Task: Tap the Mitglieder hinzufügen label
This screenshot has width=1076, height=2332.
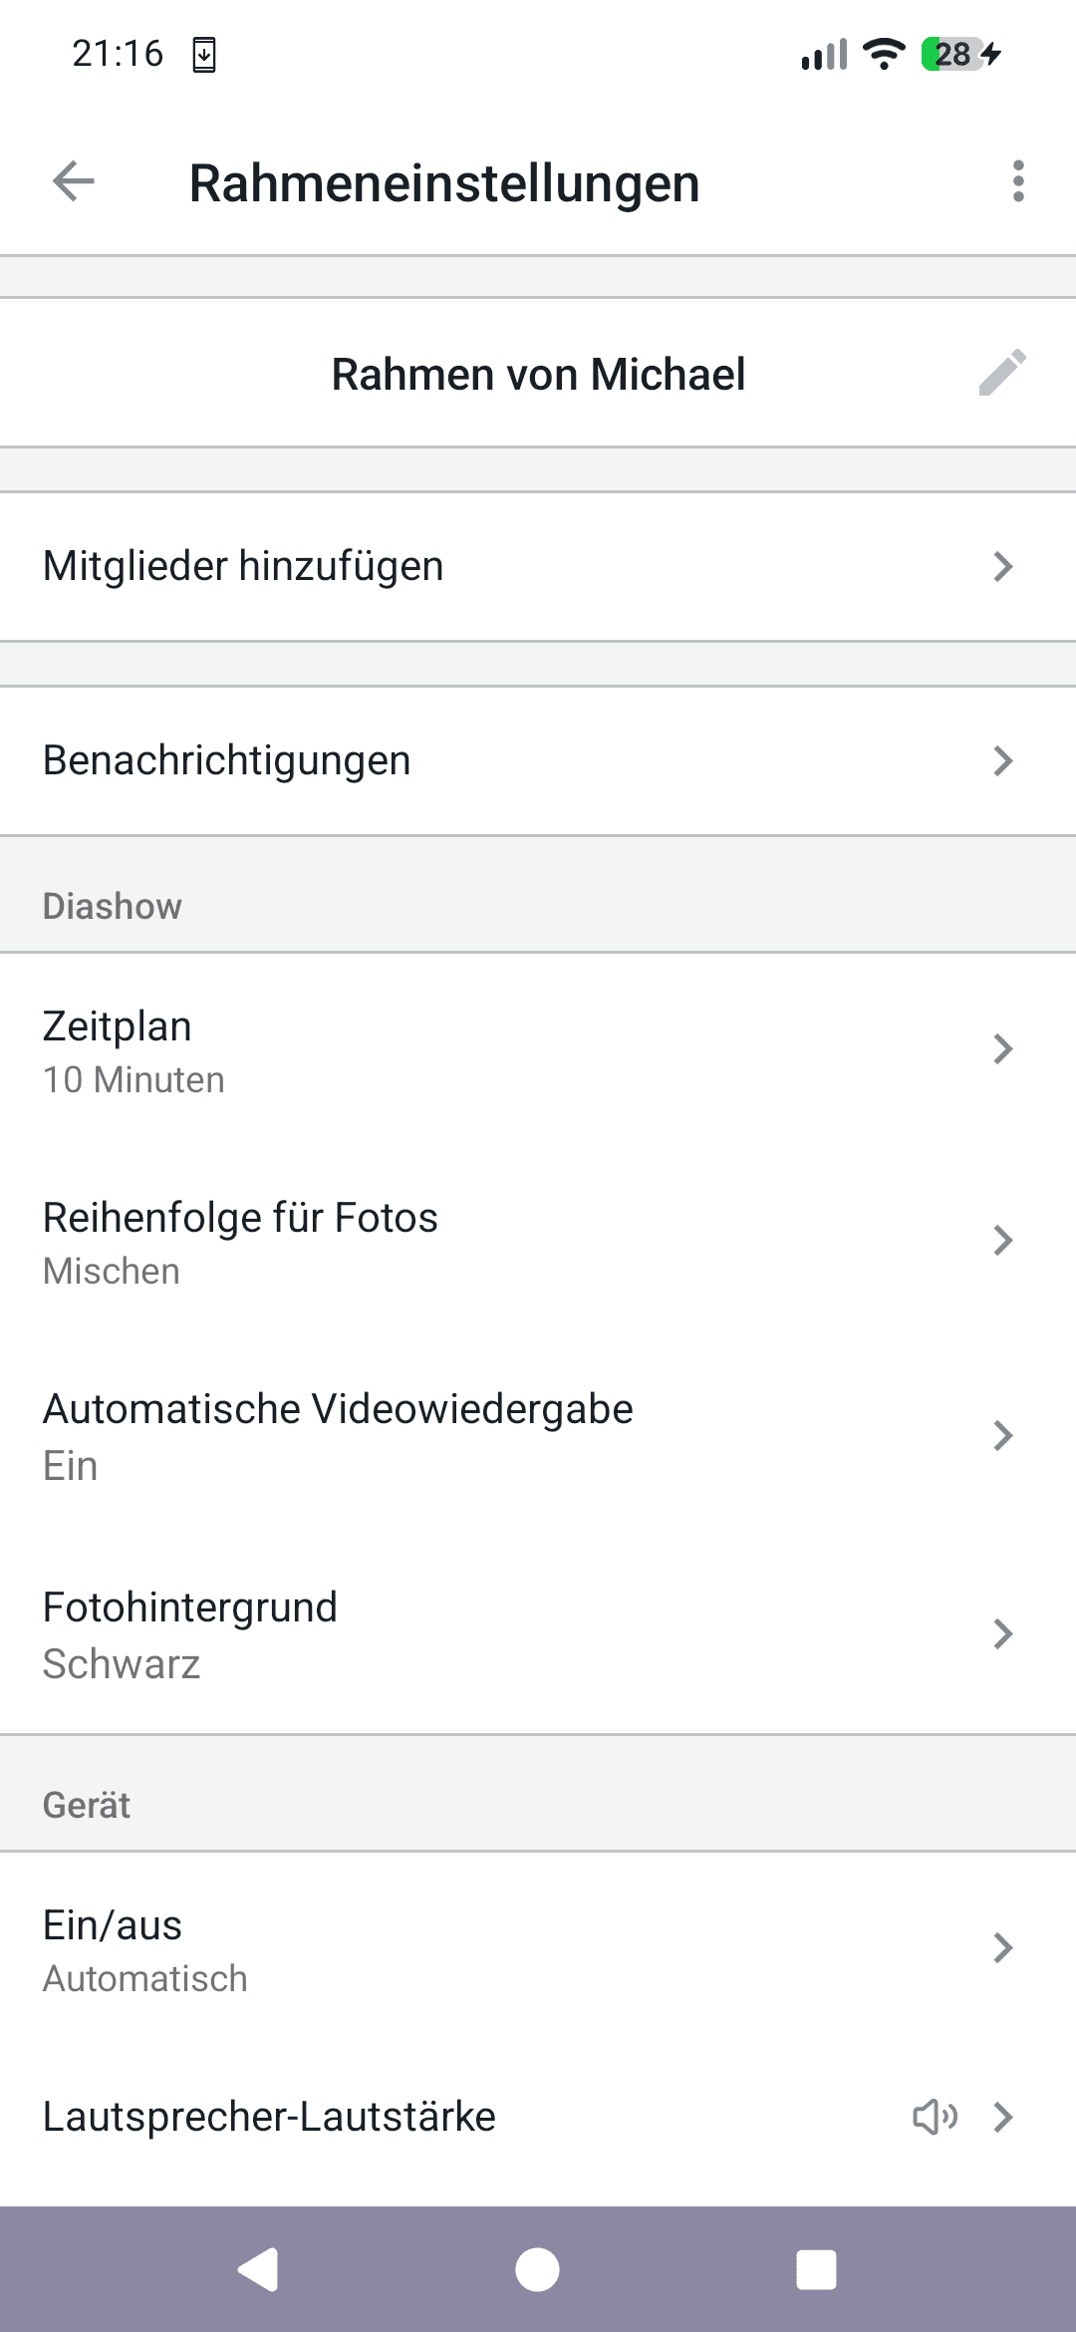Action: click(x=243, y=566)
